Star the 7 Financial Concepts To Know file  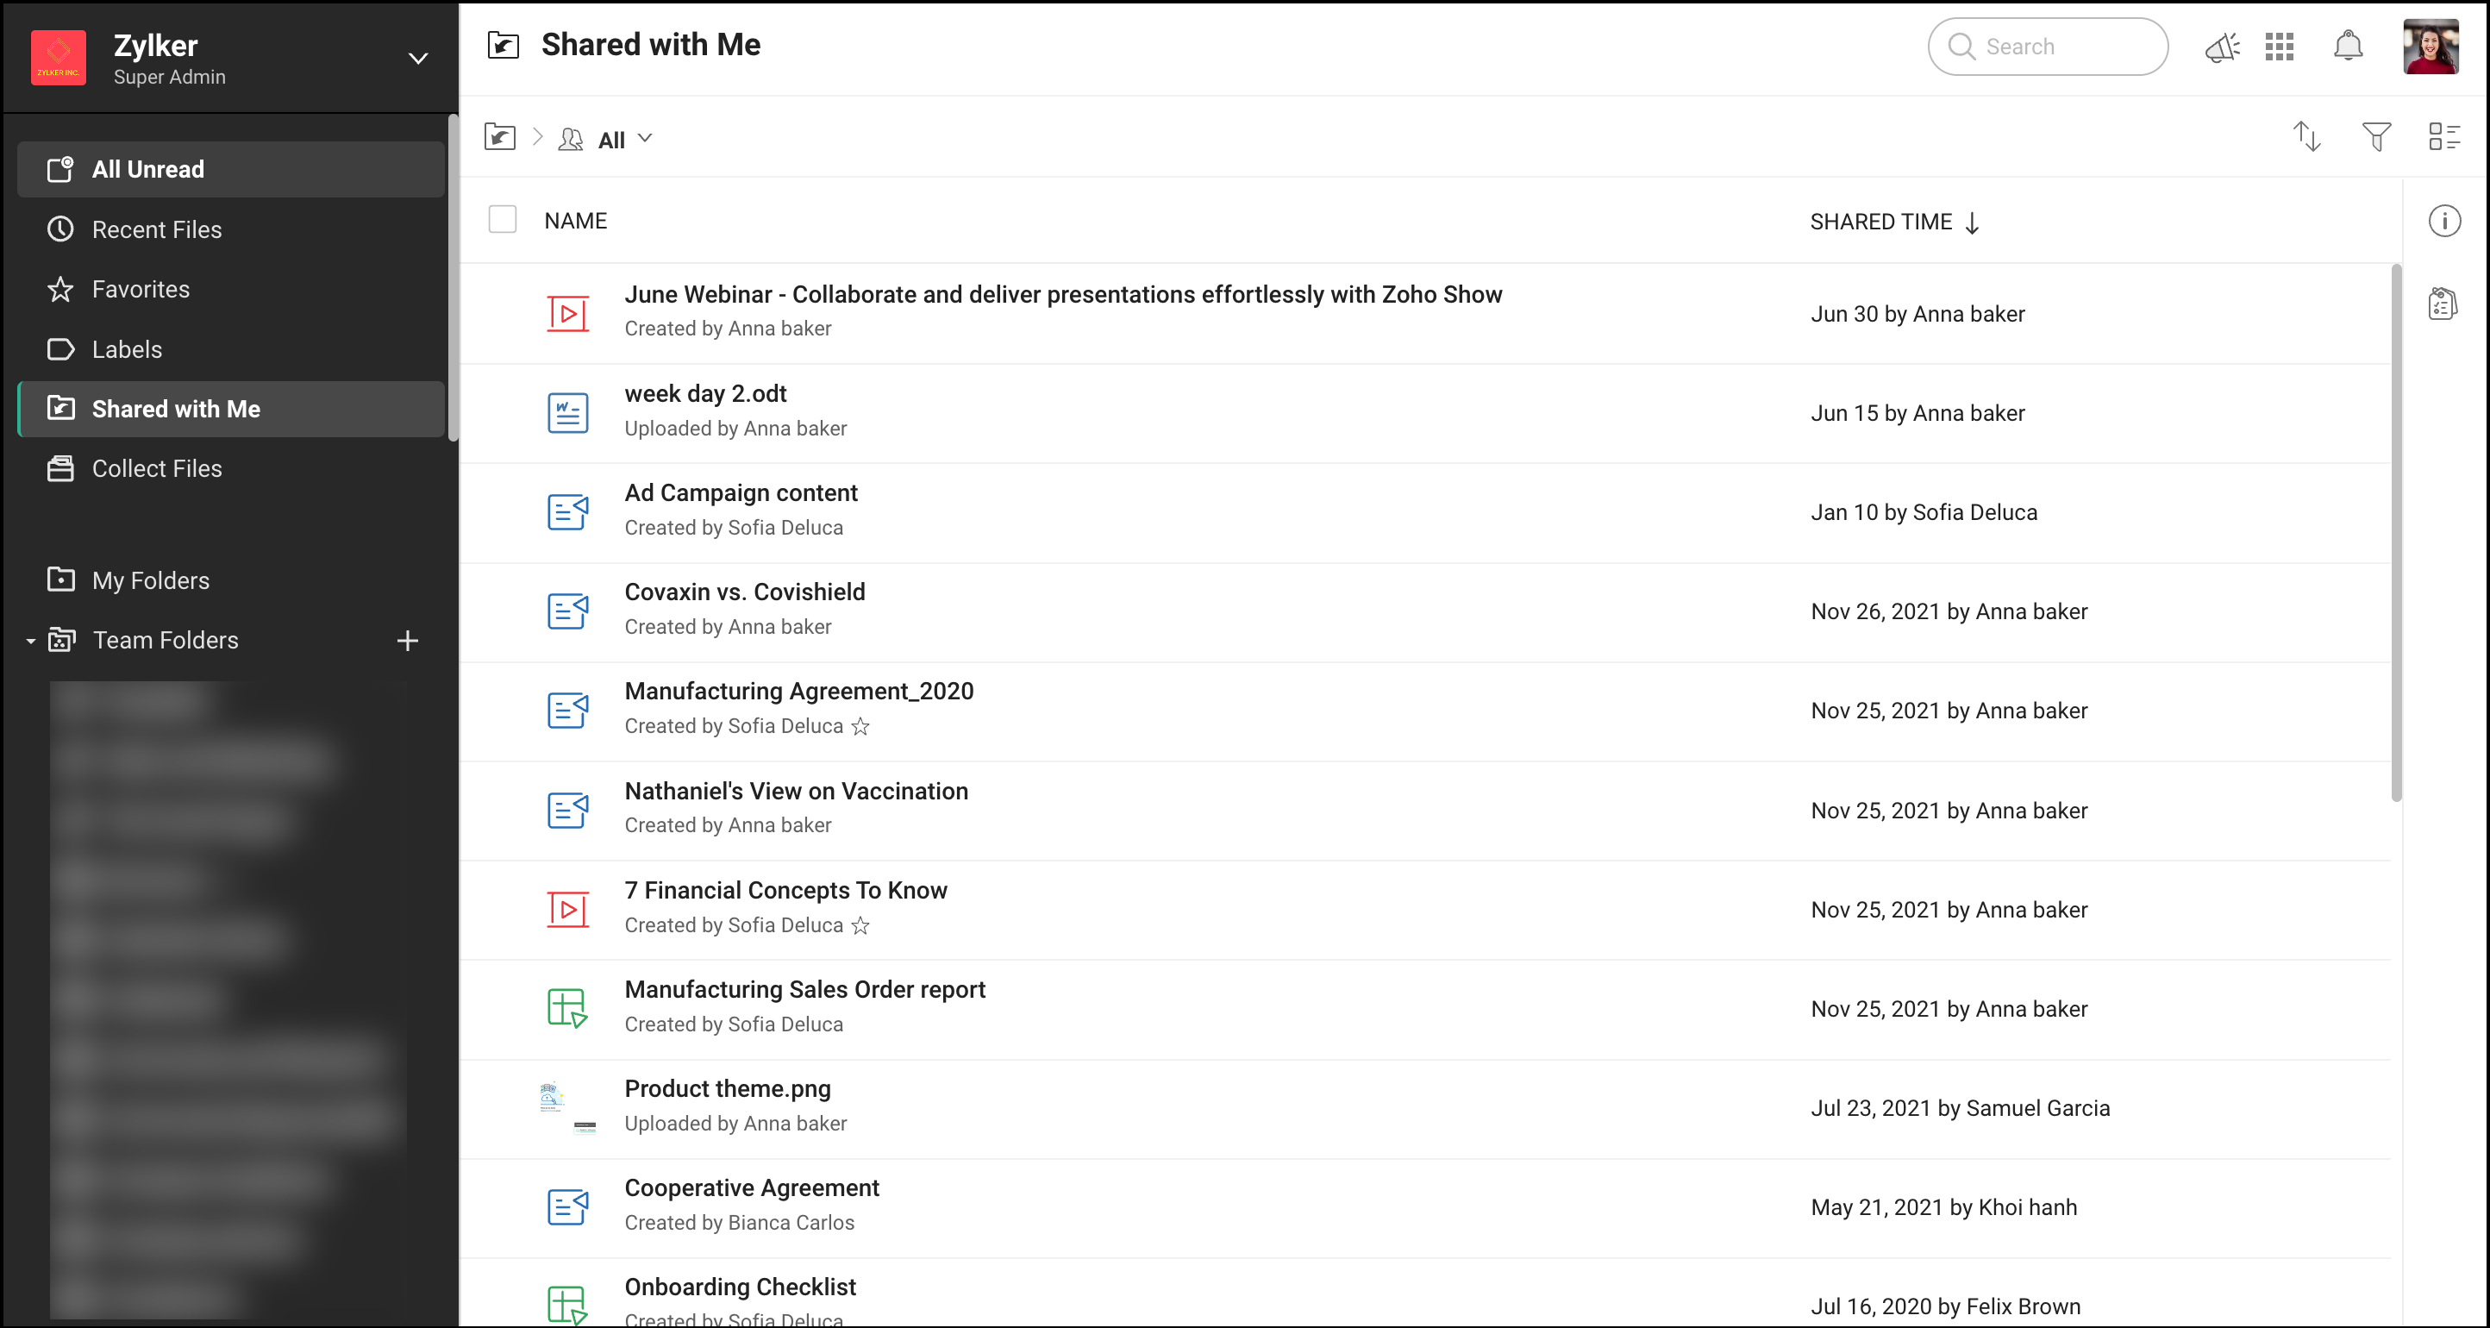860,926
